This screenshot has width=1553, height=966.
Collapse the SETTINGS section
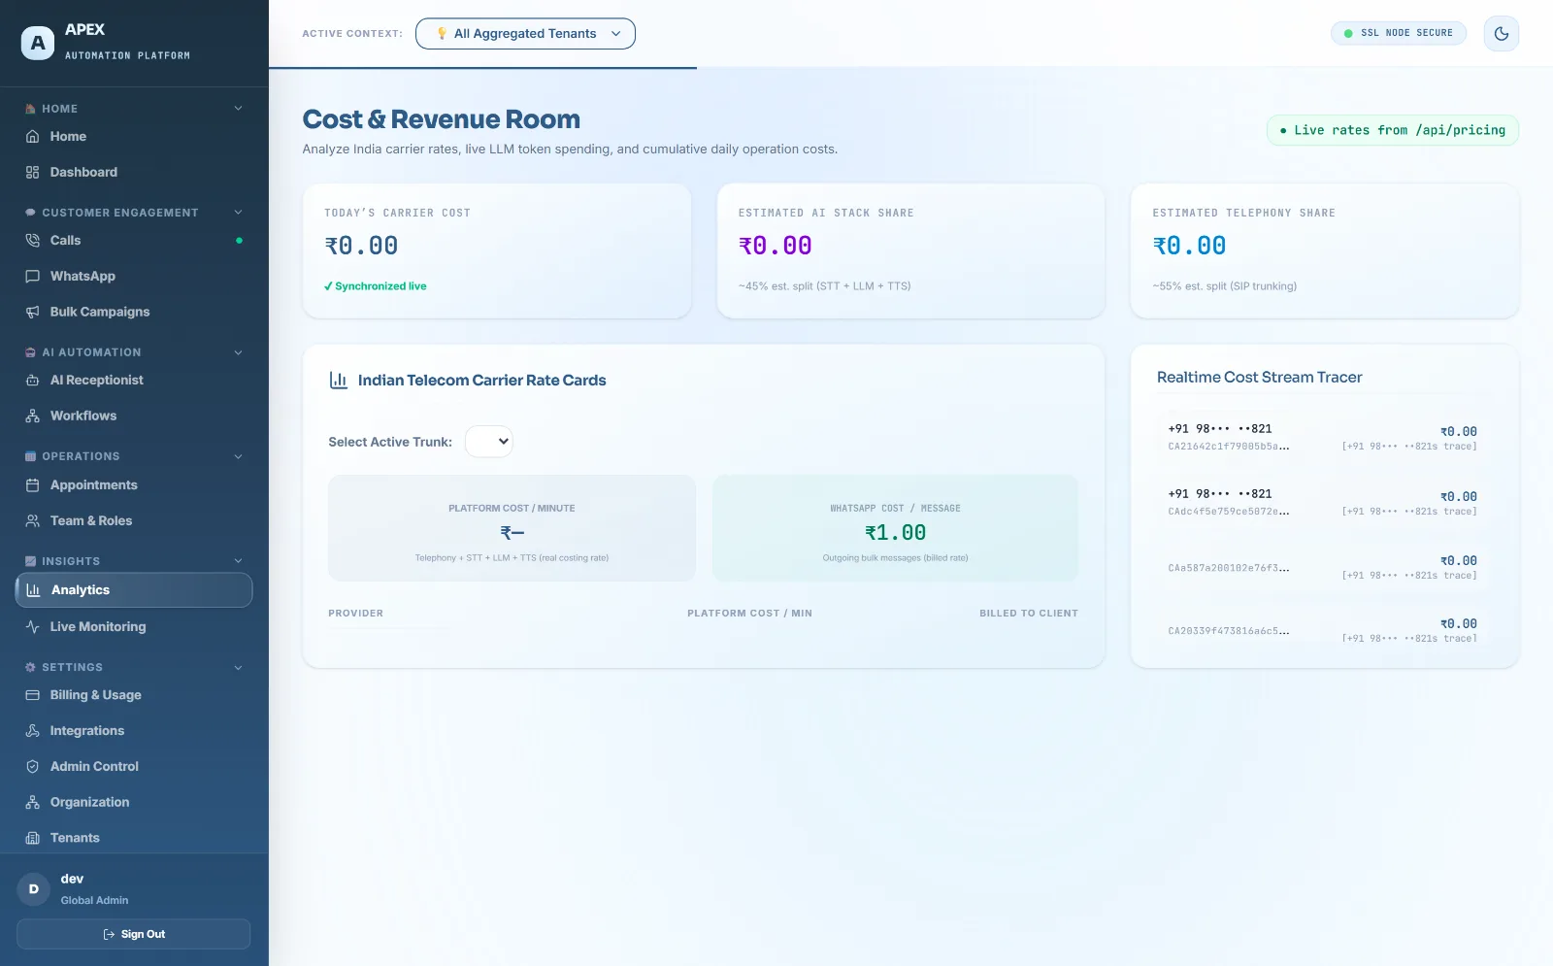(x=238, y=668)
